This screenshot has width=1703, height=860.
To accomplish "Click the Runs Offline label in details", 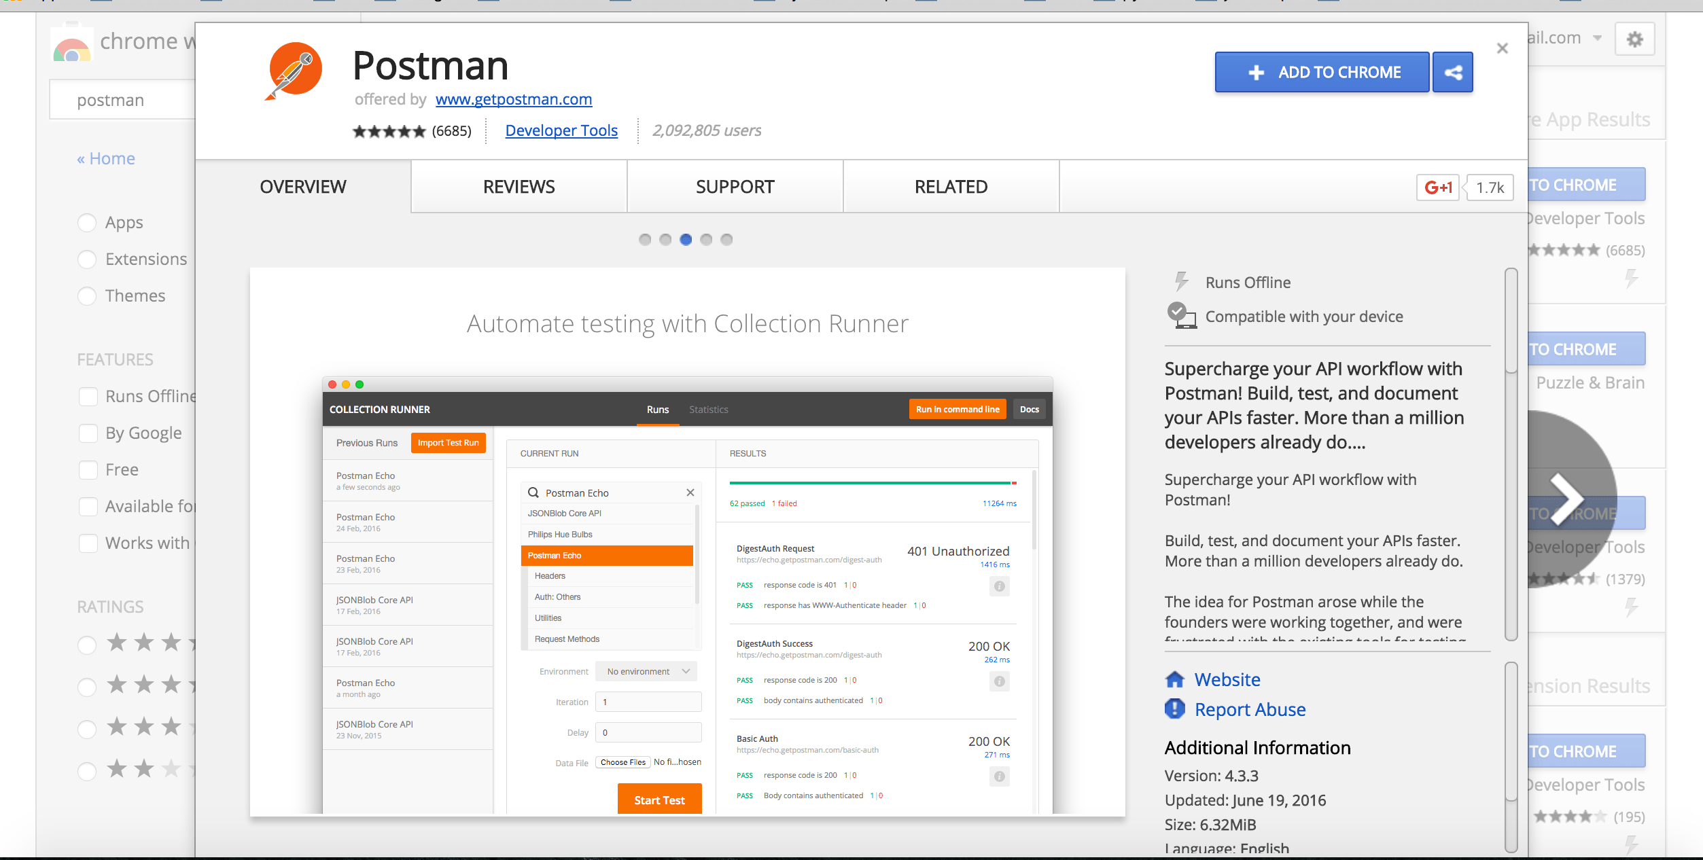I will 1248,283.
